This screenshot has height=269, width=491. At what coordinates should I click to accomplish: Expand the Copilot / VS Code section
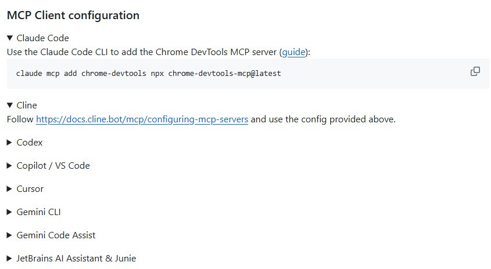[53, 166]
